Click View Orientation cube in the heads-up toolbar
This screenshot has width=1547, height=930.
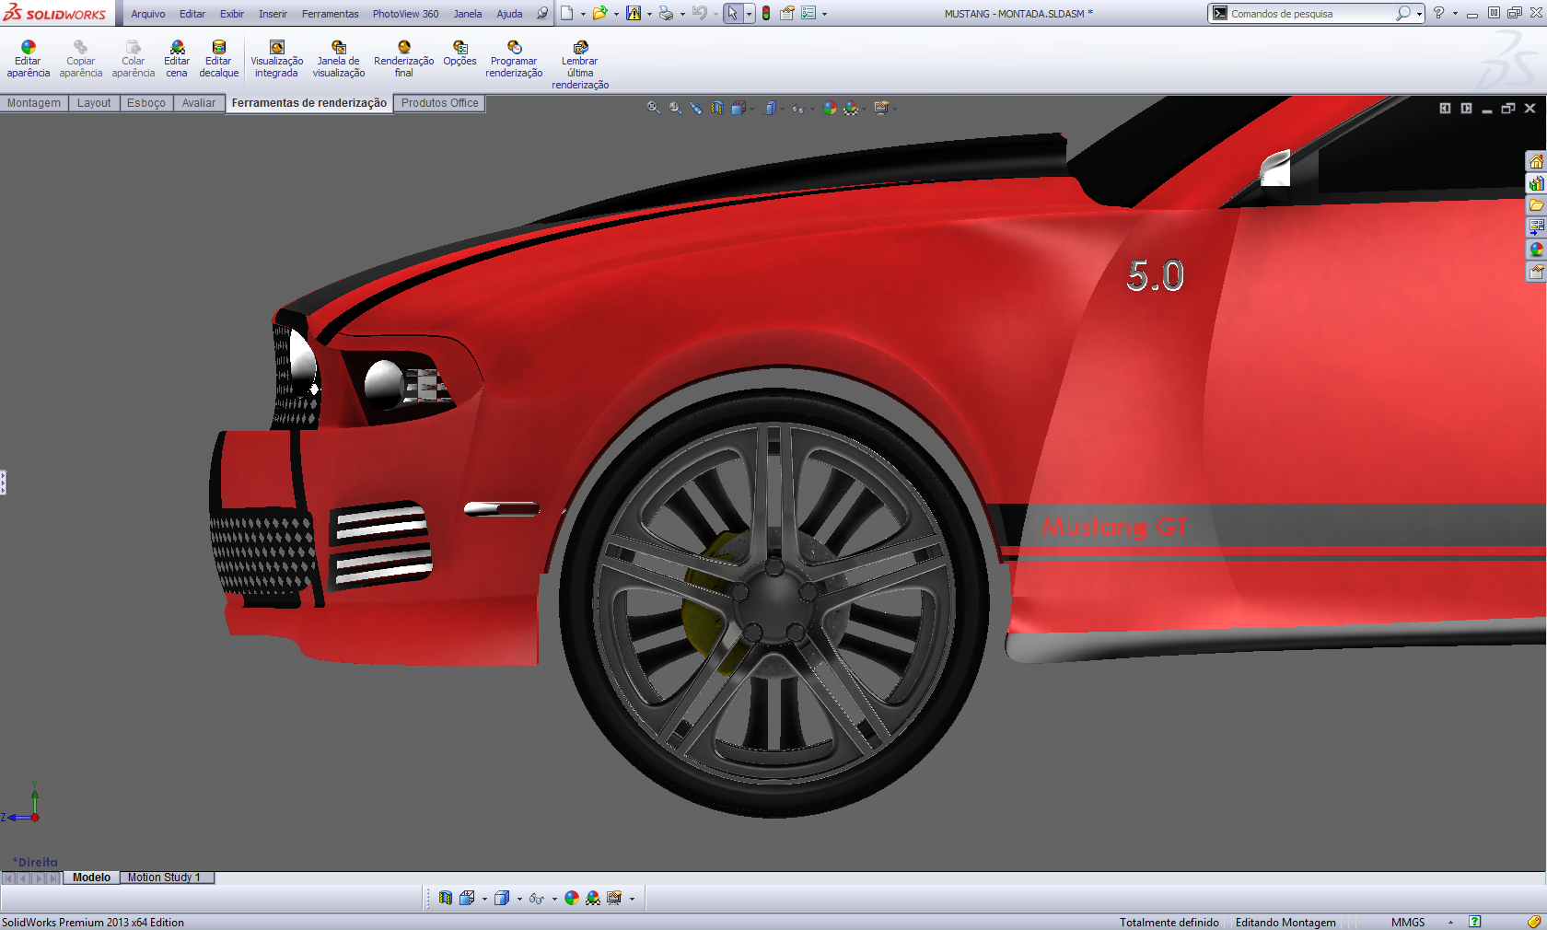[x=739, y=108]
